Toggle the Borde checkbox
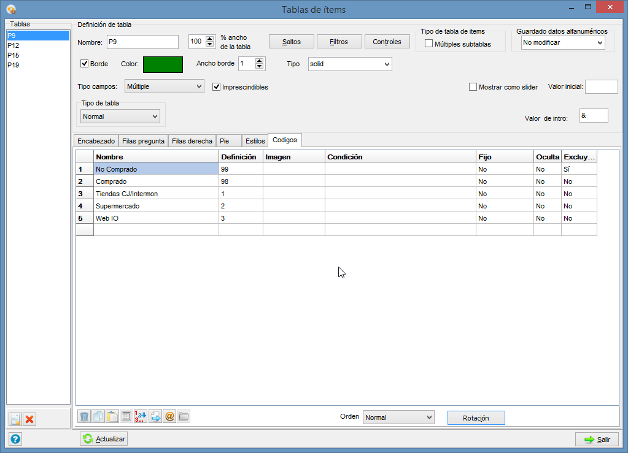Viewport: 628px width, 453px height. (x=84, y=64)
